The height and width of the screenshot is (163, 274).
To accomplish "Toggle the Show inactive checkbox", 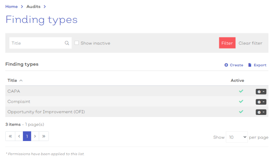I will (x=76, y=43).
